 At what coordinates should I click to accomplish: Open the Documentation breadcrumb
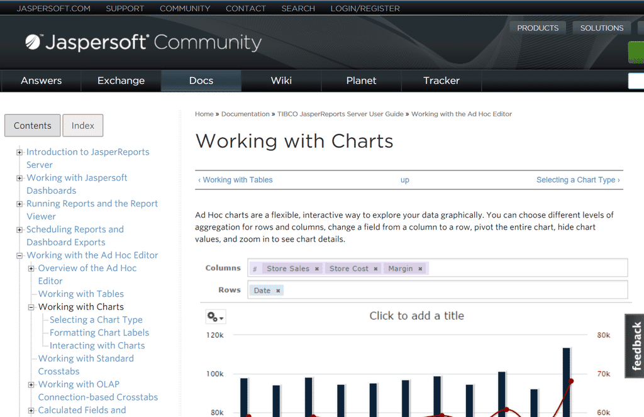(245, 114)
